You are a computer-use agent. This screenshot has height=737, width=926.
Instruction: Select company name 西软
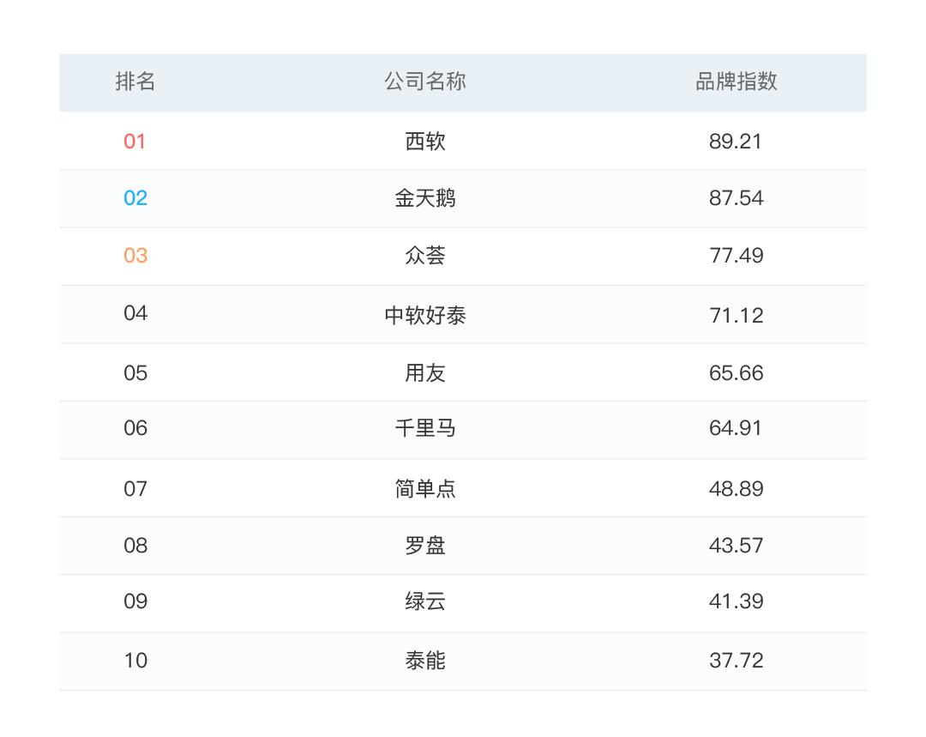[424, 141]
